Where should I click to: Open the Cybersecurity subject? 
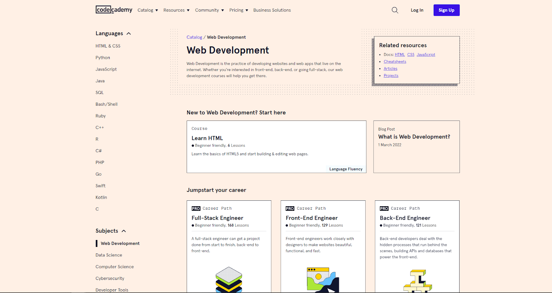click(110, 279)
